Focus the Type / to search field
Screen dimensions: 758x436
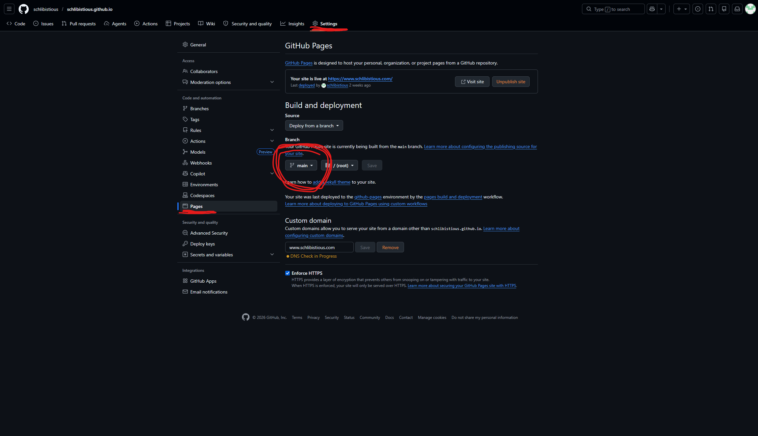[x=613, y=9]
